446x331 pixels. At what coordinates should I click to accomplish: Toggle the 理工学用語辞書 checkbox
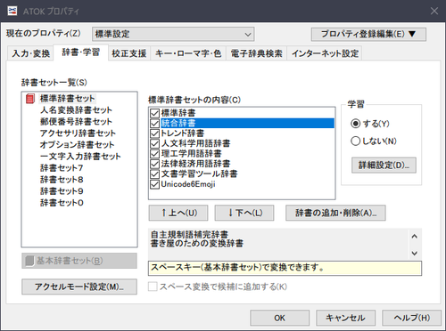pyautogui.click(x=154, y=154)
